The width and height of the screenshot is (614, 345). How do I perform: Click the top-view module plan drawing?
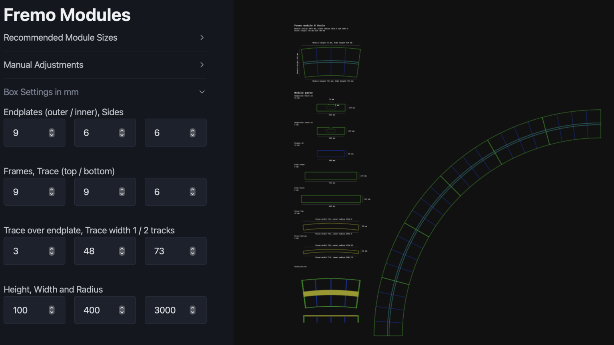pyautogui.click(x=331, y=62)
